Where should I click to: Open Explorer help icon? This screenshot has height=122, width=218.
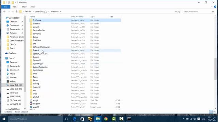[215, 7]
